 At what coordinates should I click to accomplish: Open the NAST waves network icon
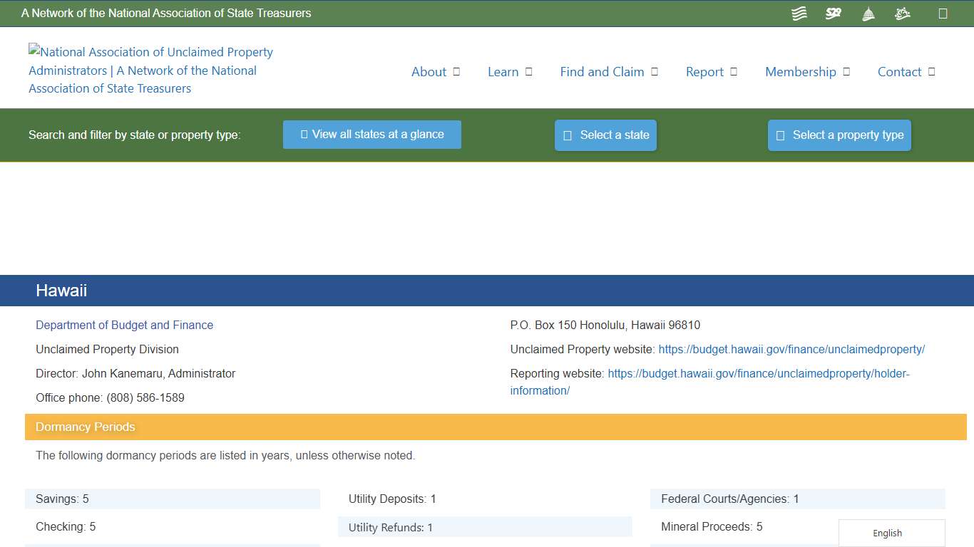[x=799, y=13]
